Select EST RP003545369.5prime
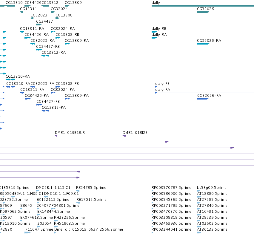Viewport: 254px width, 234px height. [171, 200]
